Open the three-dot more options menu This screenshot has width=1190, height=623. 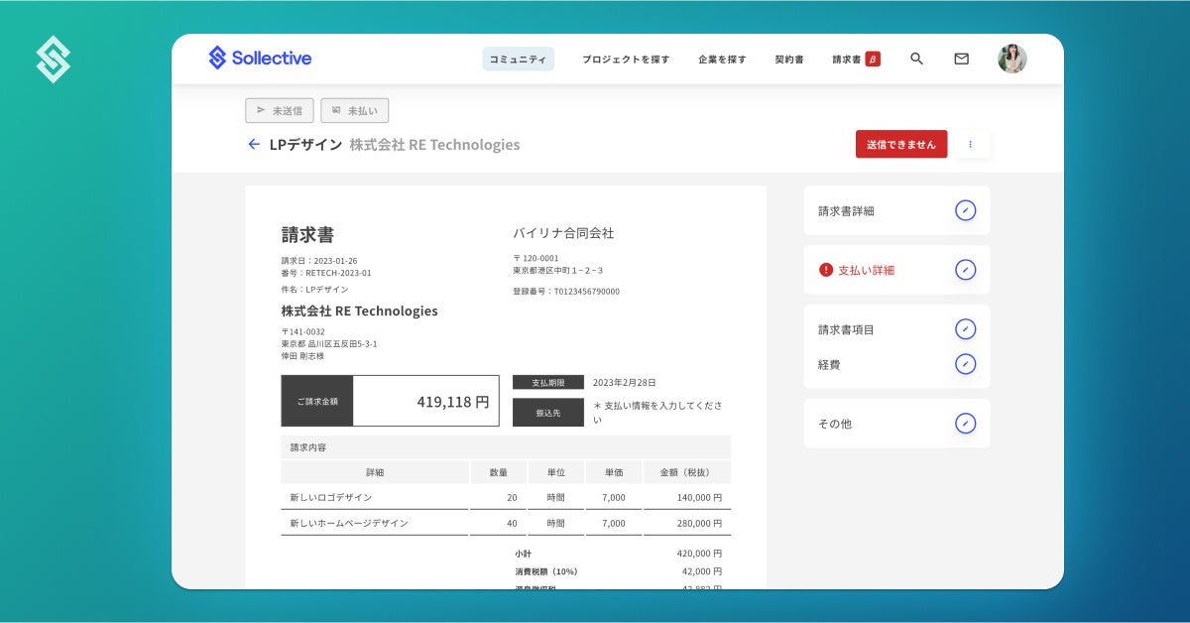tap(970, 144)
